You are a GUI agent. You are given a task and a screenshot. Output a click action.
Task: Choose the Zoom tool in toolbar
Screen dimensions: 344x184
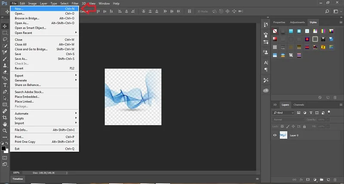tap(5, 131)
